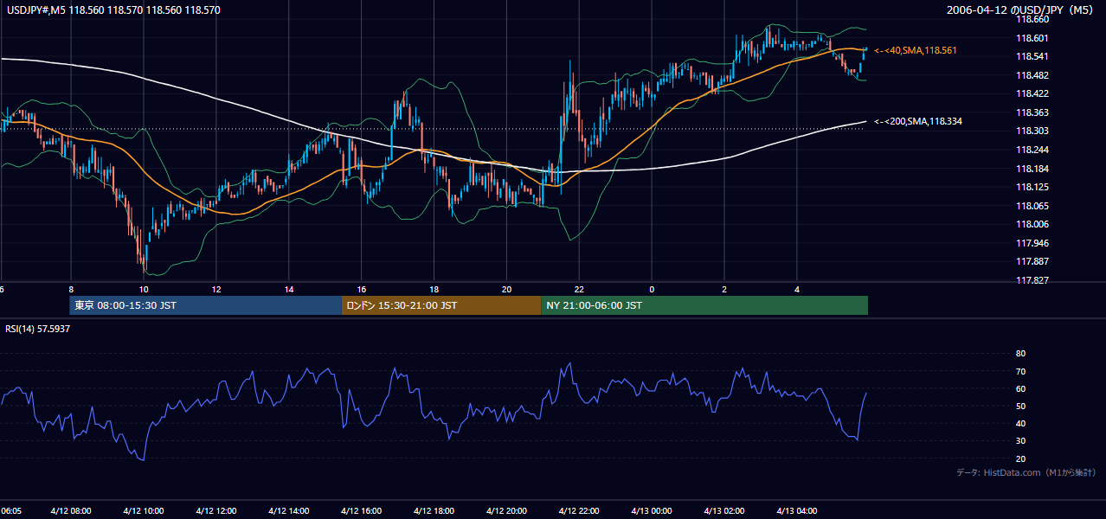The image size is (1106, 519).
Task: Click price axis value 118.601
Action: pos(1032,37)
